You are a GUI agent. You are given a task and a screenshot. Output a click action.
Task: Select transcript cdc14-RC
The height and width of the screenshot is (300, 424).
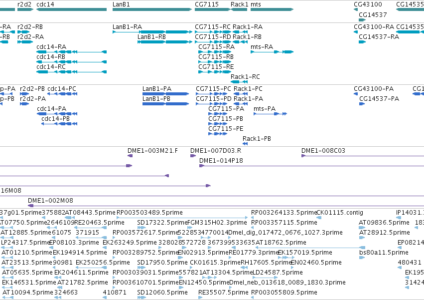tap(71, 72)
